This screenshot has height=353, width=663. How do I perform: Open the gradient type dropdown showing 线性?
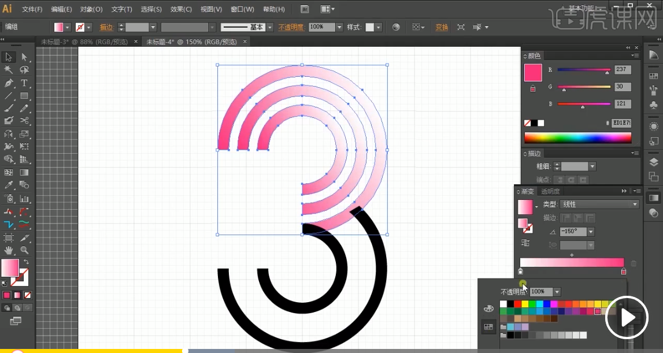[x=635, y=205]
